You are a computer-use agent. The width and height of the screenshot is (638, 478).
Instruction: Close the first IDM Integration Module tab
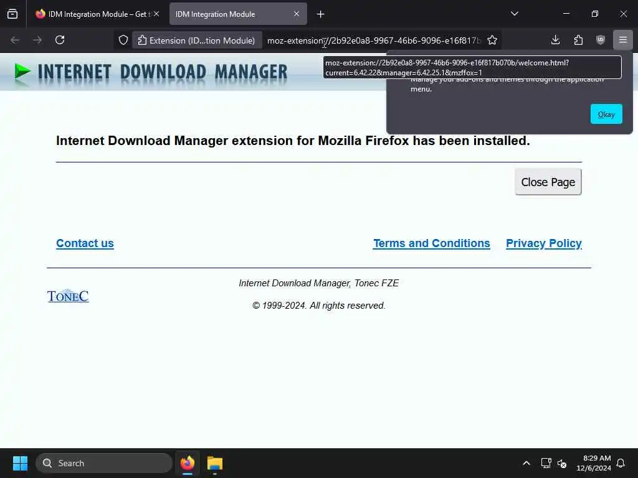pyautogui.click(x=156, y=14)
